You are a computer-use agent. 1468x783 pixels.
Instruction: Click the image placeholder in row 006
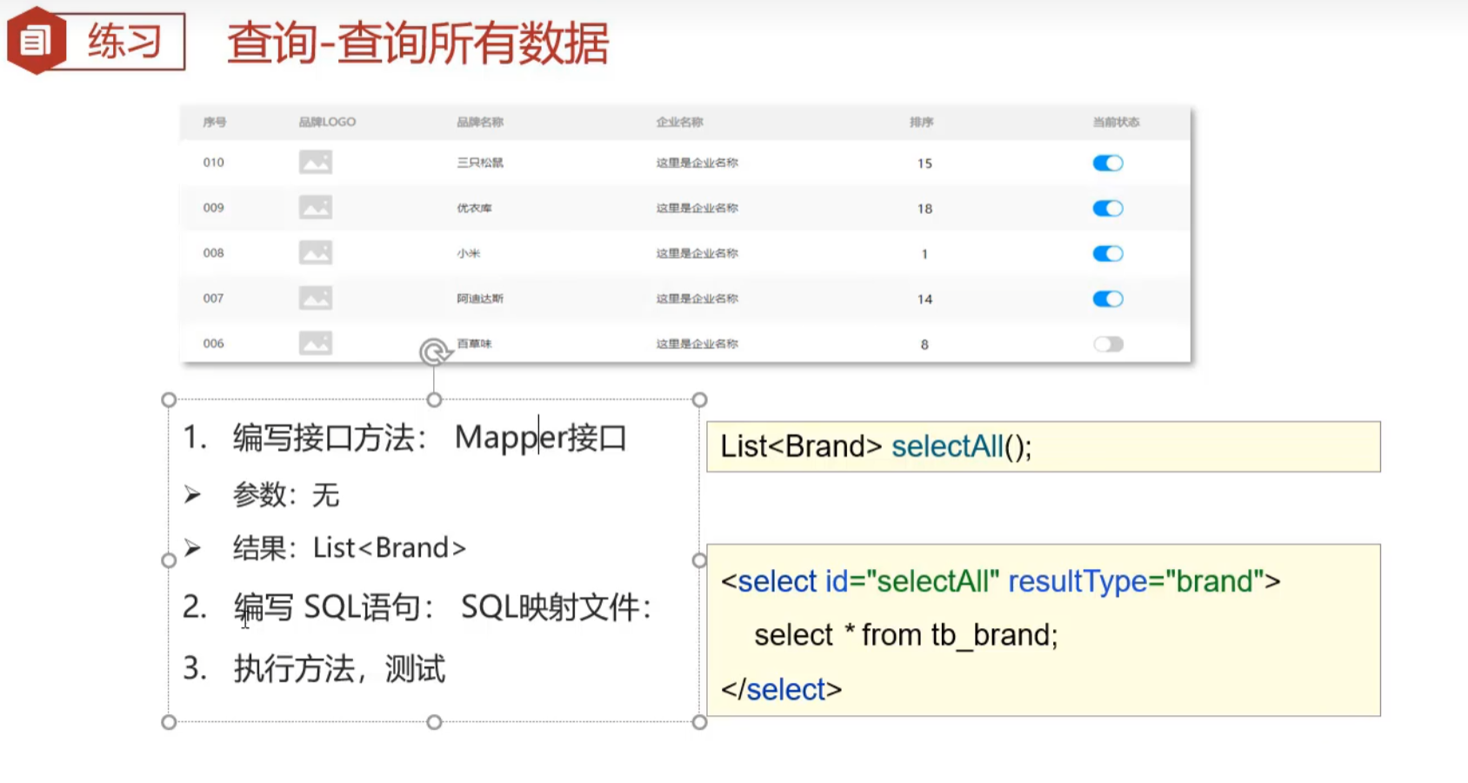(316, 343)
